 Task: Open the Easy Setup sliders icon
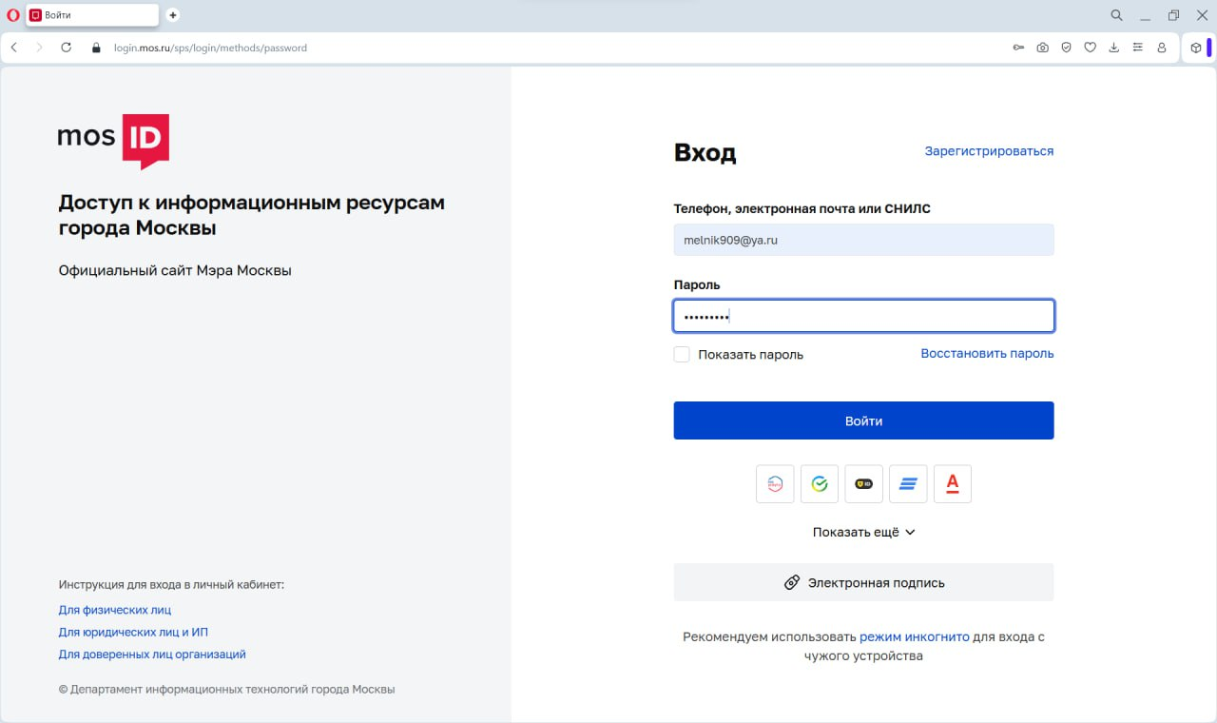(x=1137, y=47)
